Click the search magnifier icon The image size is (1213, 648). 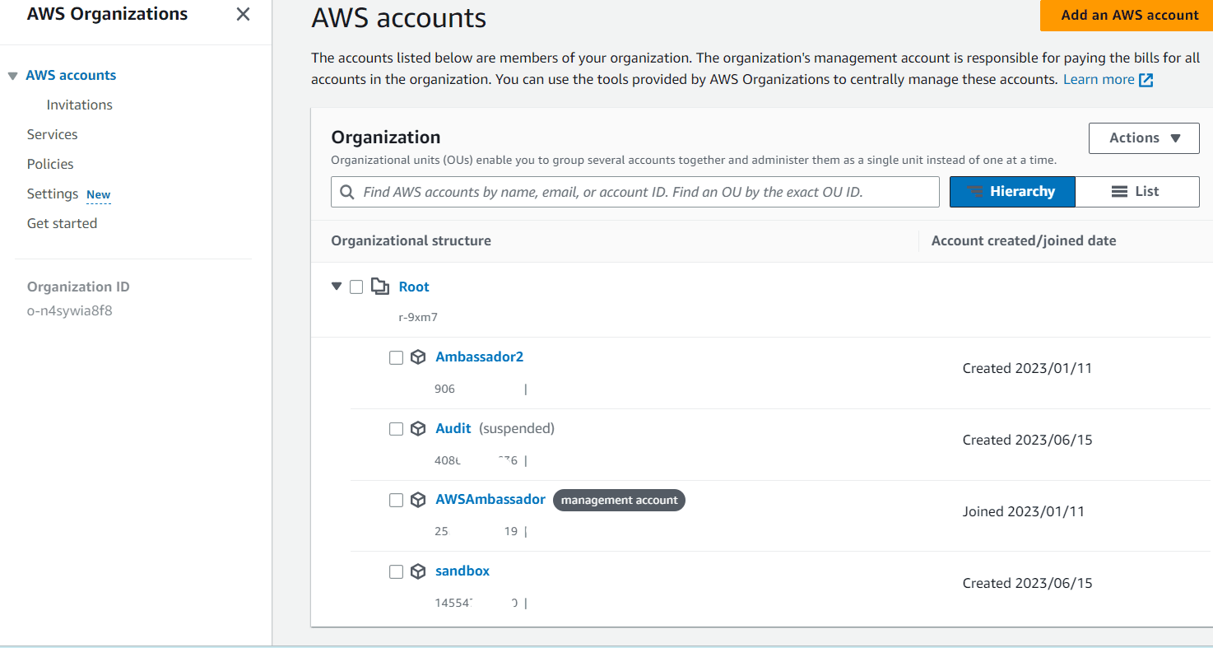tap(347, 192)
